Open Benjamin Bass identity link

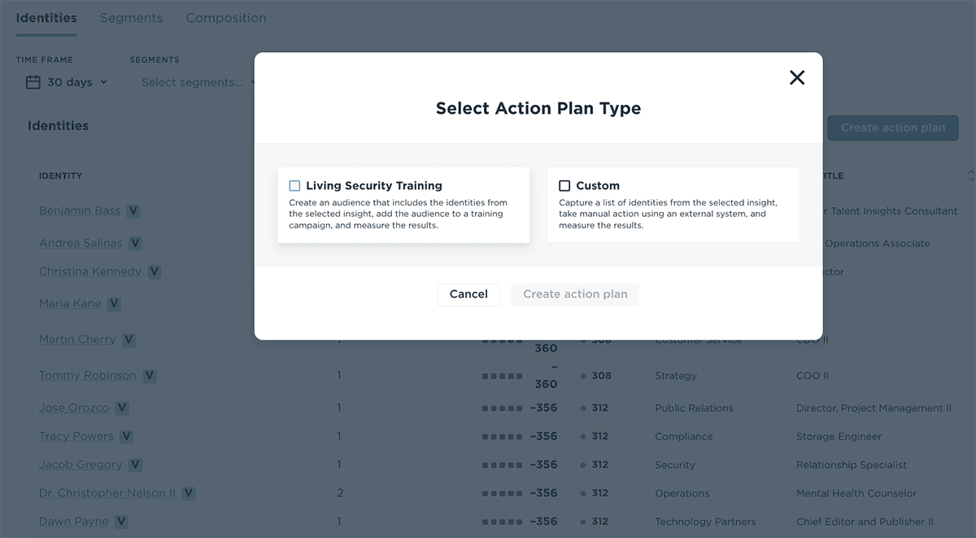click(x=80, y=210)
